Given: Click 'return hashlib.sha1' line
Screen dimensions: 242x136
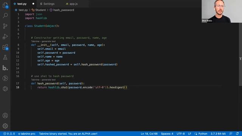Looking at the screenshot, I should pyautogui.click(x=82, y=87).
